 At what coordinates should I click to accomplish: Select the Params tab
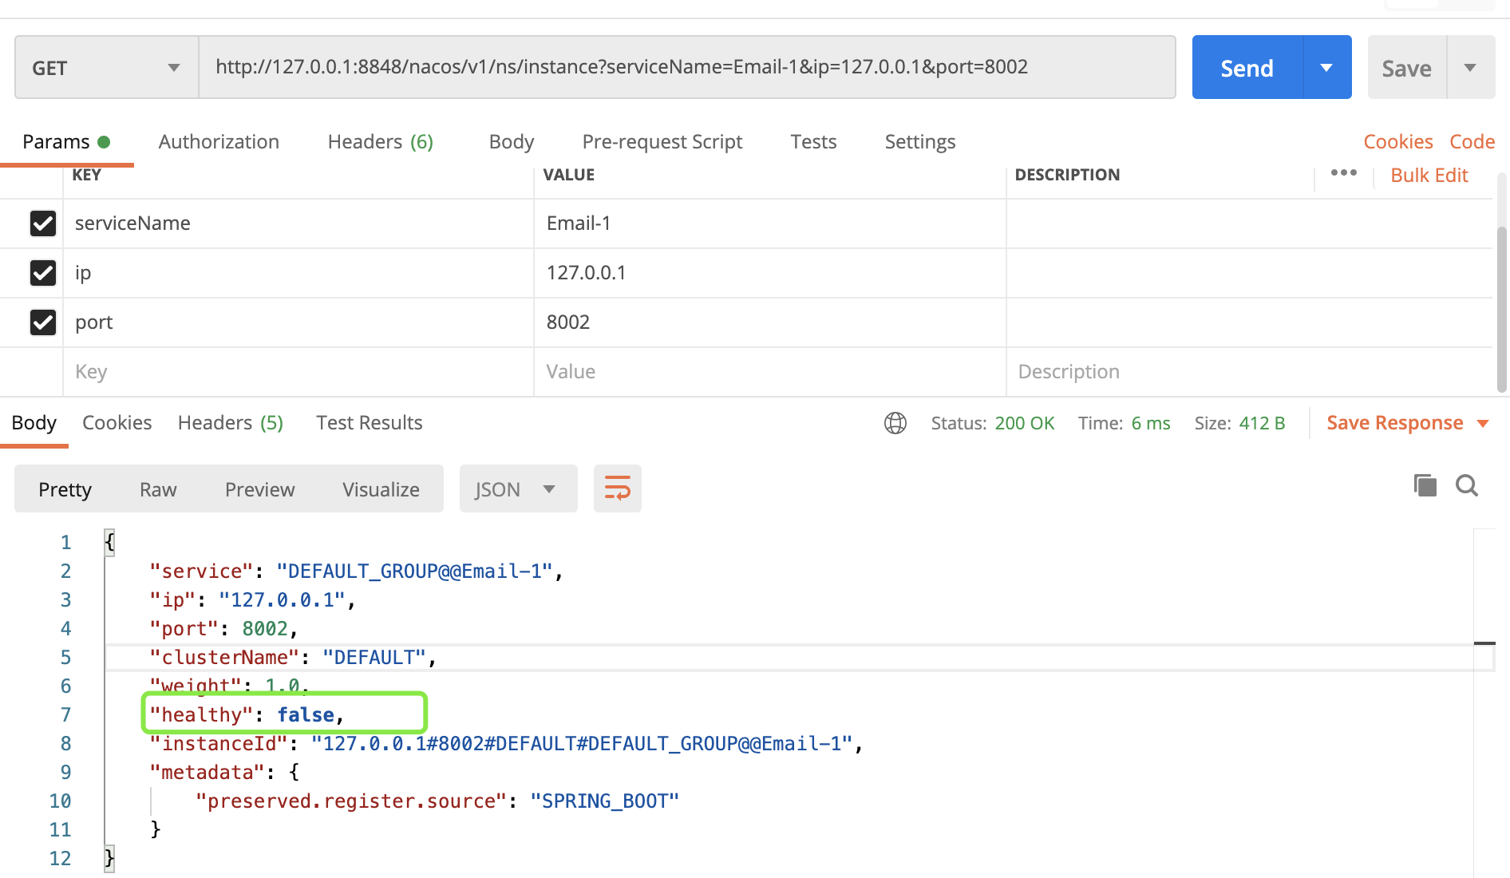66,142
